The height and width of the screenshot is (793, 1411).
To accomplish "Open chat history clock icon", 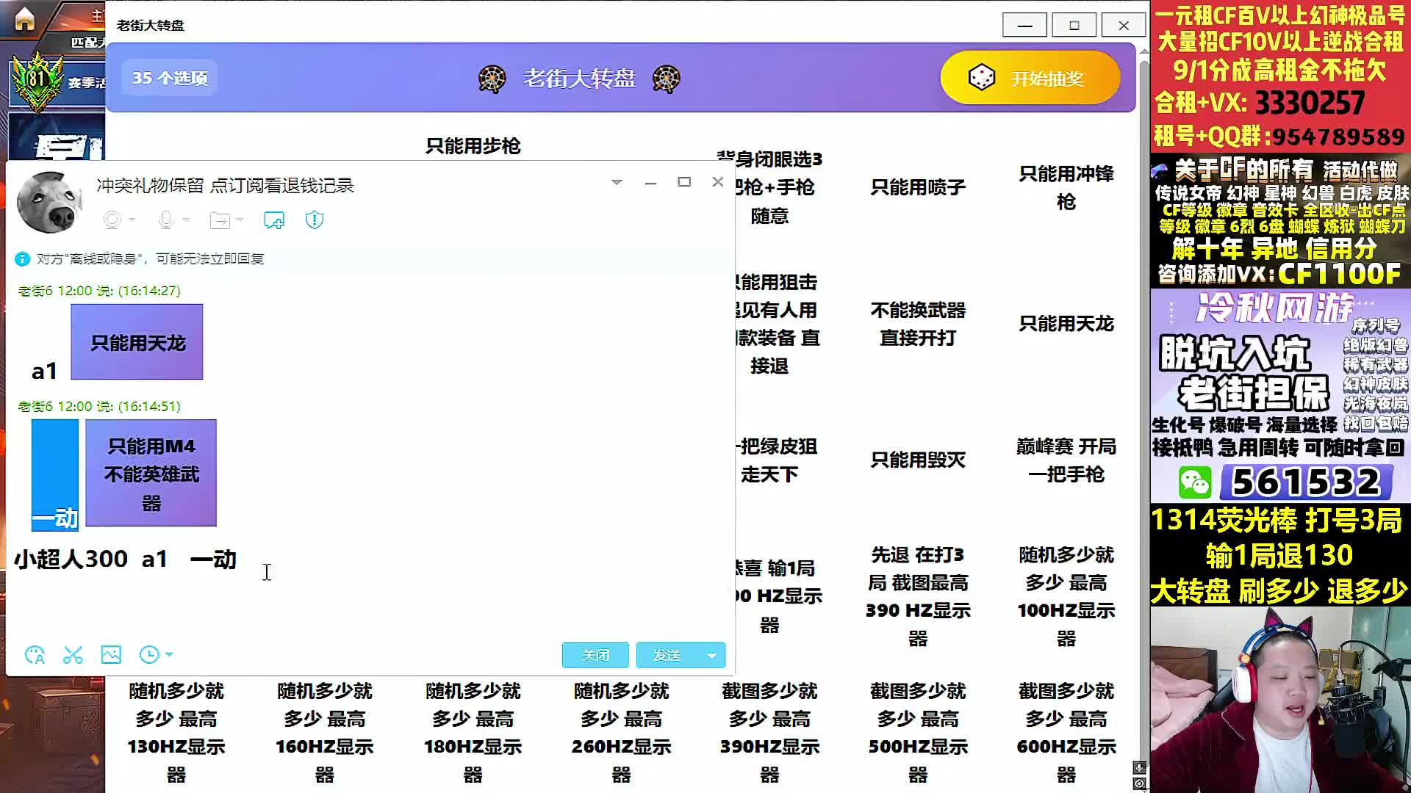I will click(149, 654).
